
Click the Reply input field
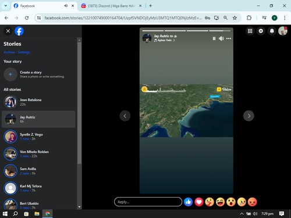coord(148,202)
